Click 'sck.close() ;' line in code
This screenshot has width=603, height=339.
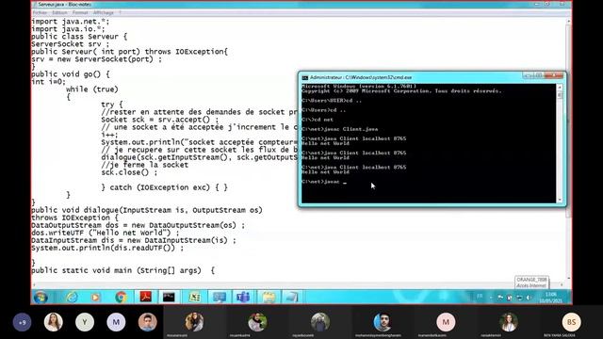tap(129, 172)
